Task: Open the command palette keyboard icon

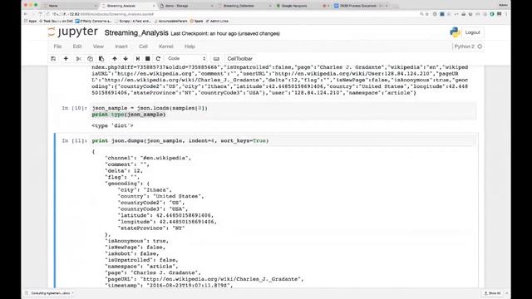Action: tap(216, 59)
